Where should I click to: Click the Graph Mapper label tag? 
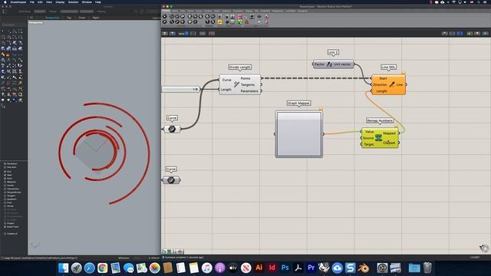pos(298,103)
